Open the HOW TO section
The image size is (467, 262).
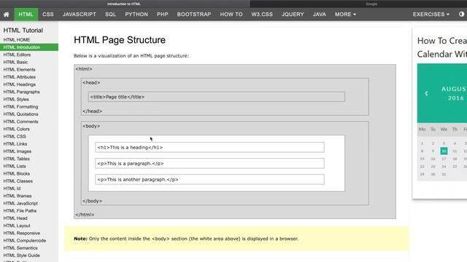click(231, 15)
